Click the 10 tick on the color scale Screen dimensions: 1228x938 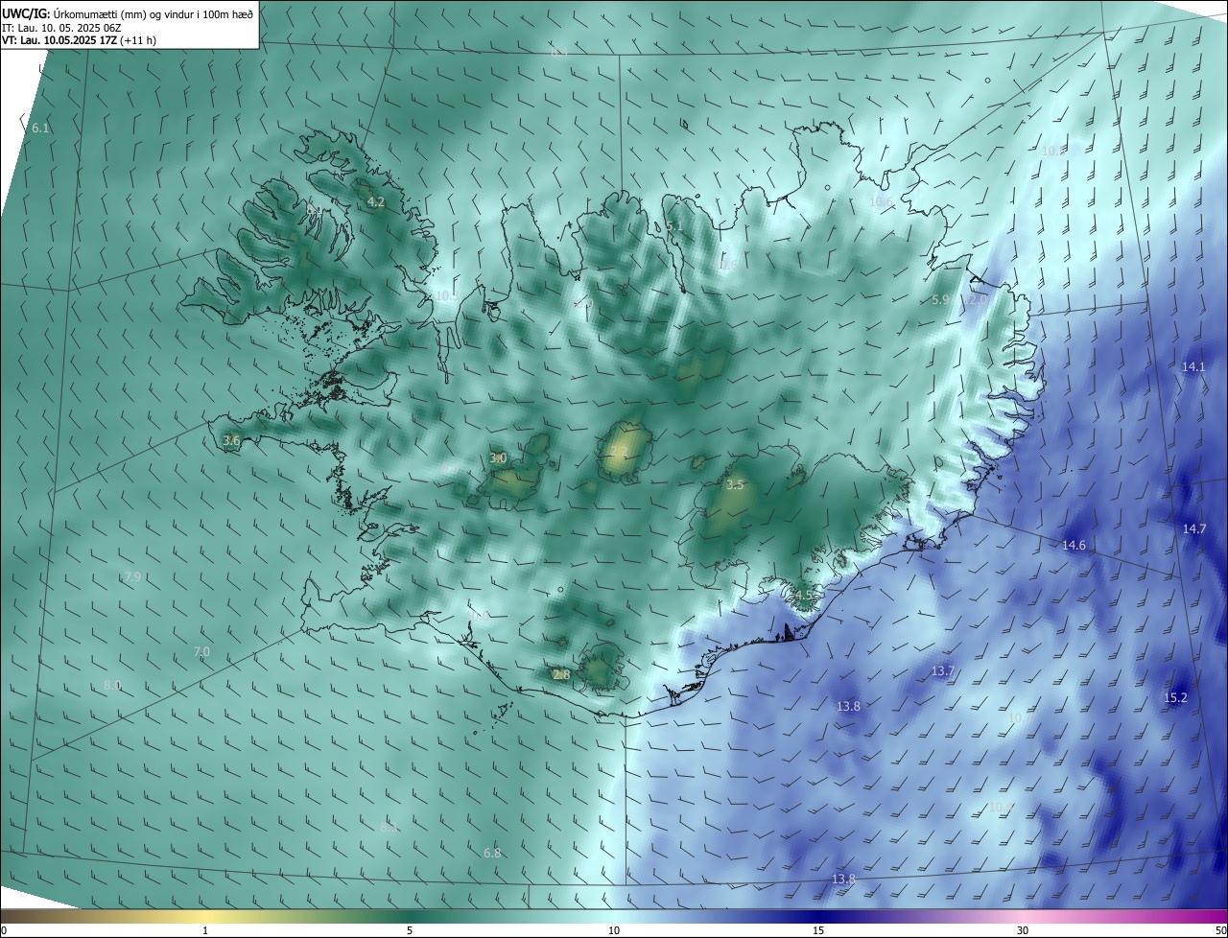pyautogui.click(x=614, y=930)
